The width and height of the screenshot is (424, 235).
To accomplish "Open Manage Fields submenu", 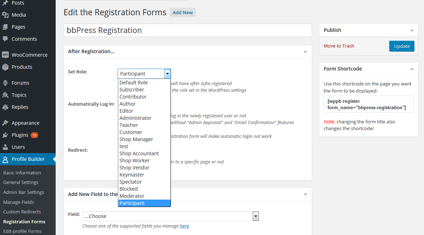I will [x=19, y=202].
